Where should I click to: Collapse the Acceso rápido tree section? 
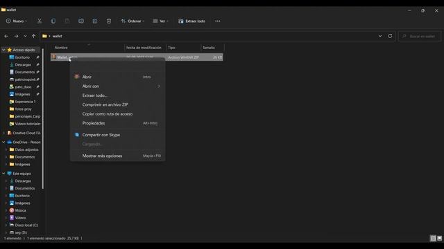pyautogui.click(x=3, y=50)
